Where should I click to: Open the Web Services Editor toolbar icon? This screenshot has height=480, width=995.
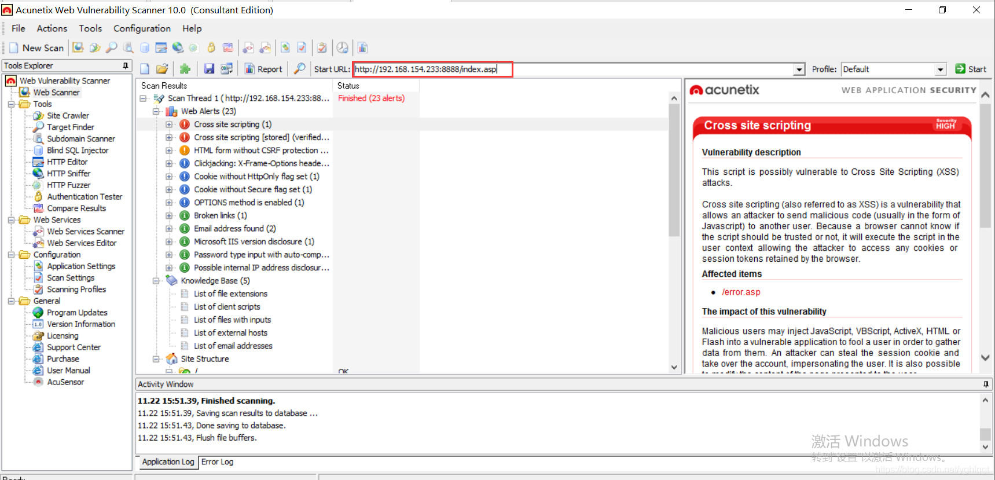266,47
